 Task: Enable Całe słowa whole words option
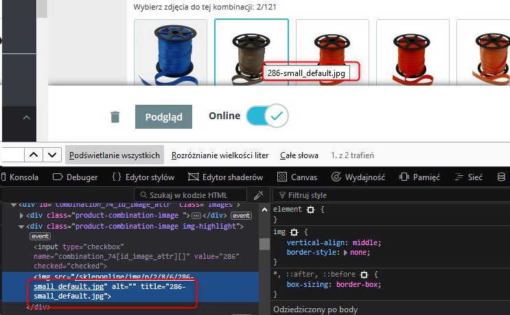pos(299,155)
